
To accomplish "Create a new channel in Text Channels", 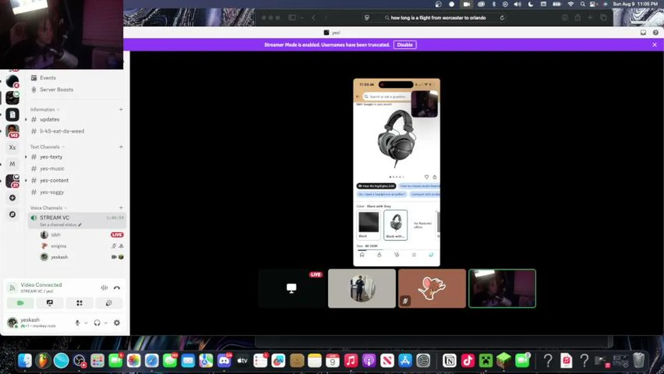I will tap(121, 147).
